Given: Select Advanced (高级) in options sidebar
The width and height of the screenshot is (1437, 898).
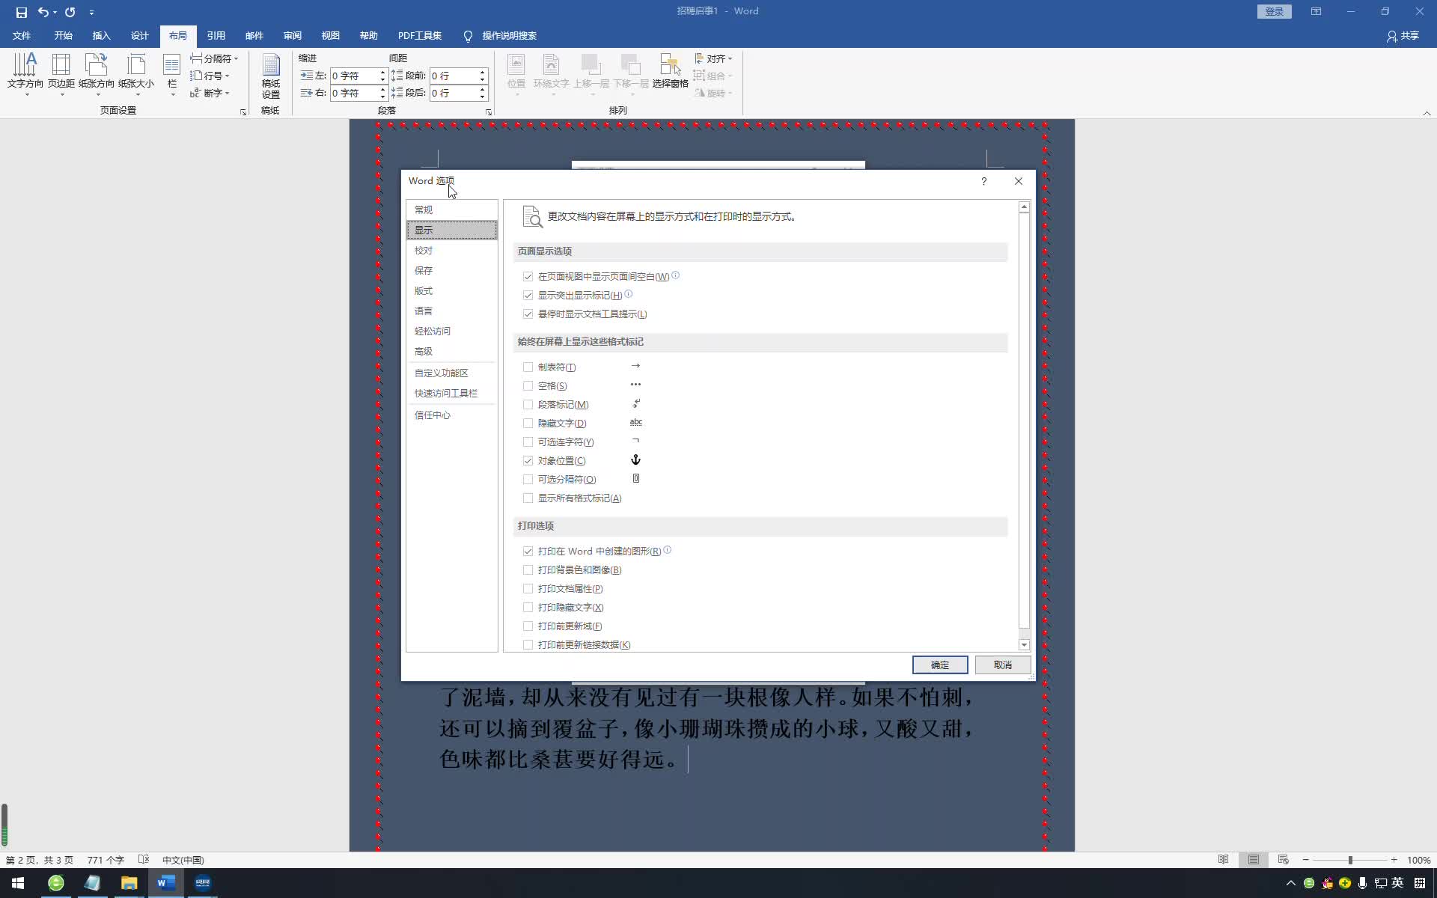Looking at the screenshot, I should [x=451, y=352].
